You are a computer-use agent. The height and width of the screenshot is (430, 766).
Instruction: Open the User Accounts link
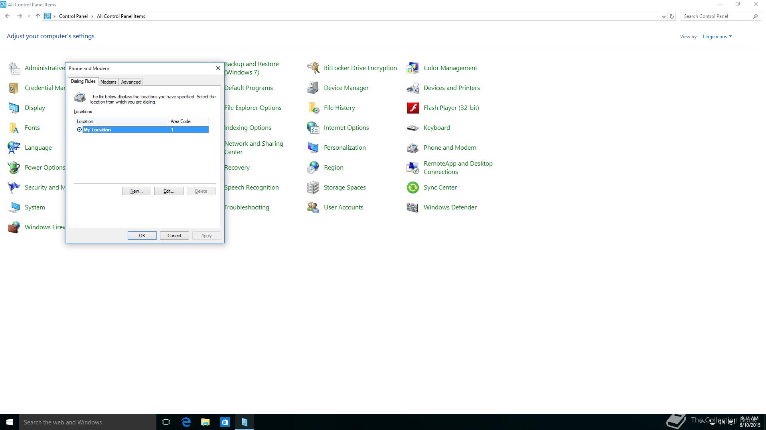(x=344, y=207)
